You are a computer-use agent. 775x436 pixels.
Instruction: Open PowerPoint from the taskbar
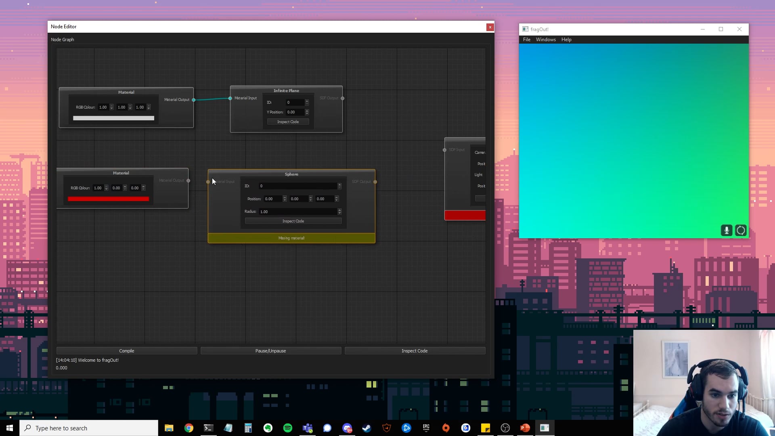[525, 428]
